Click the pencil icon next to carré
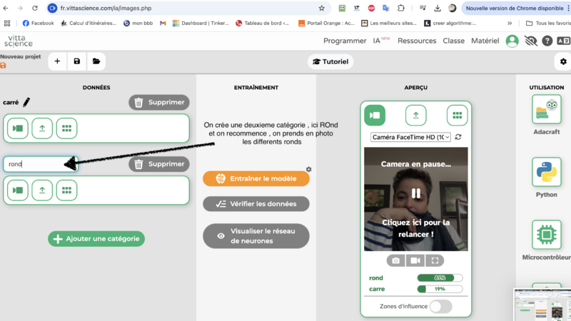The image size is (571, 321). [x=26, y=103]
